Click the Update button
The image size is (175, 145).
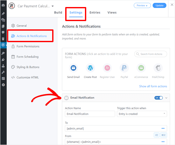tap(159, 5)
